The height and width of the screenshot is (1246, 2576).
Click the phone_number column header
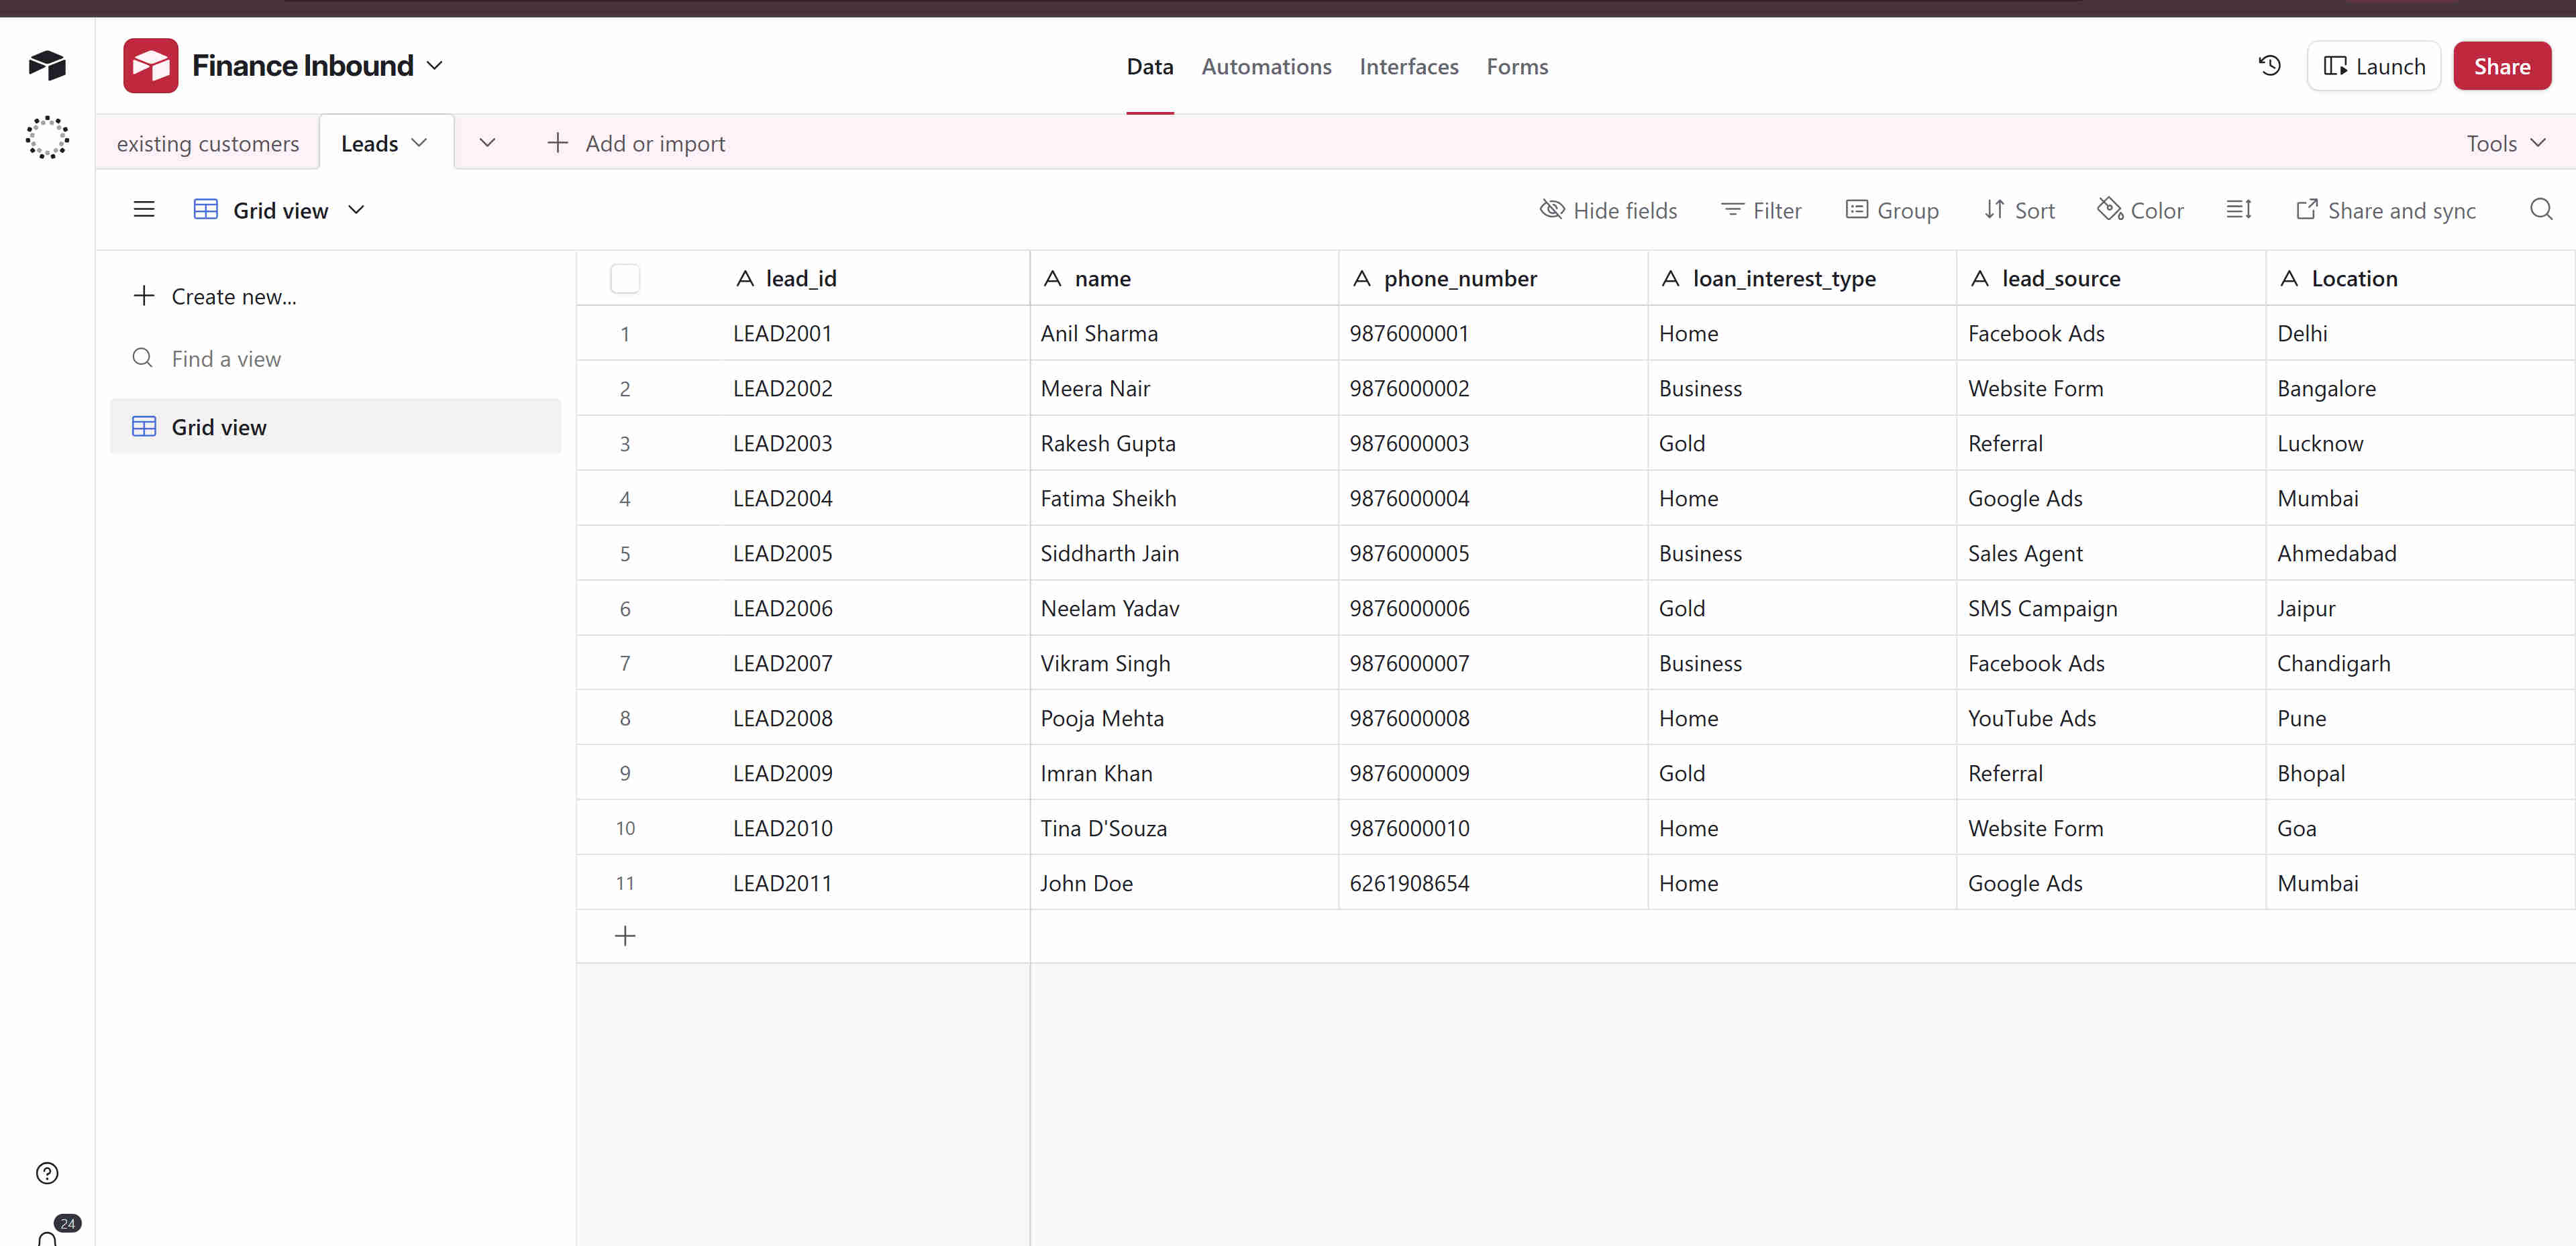[x=1493, y=279]
